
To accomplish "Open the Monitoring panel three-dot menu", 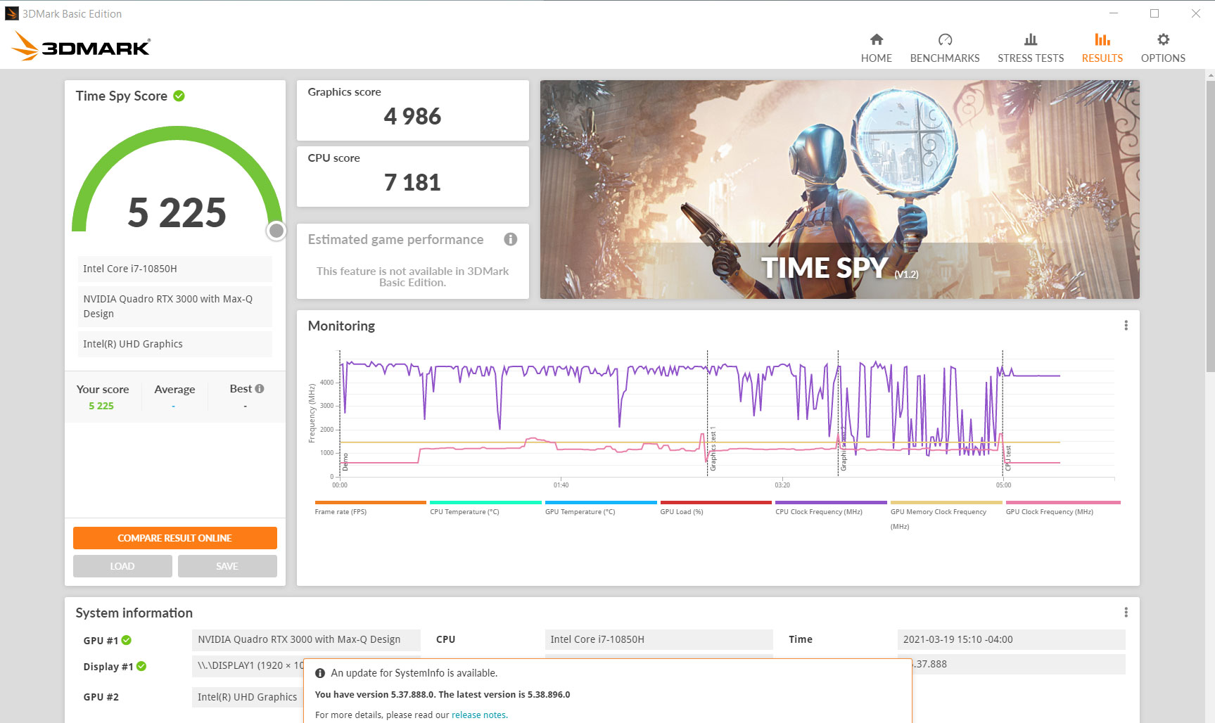I will point(1126,326).
